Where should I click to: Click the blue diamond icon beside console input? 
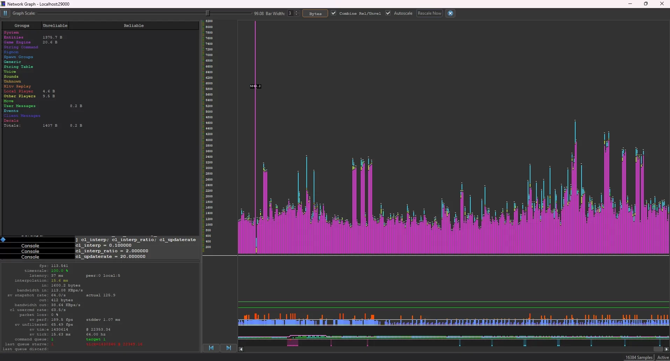pyautogui.click(x=3, y=240)
